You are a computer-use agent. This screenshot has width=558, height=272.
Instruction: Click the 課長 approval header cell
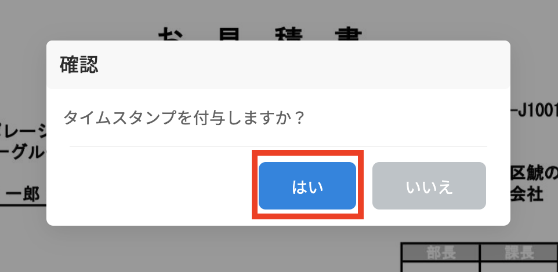pos(519,253)
